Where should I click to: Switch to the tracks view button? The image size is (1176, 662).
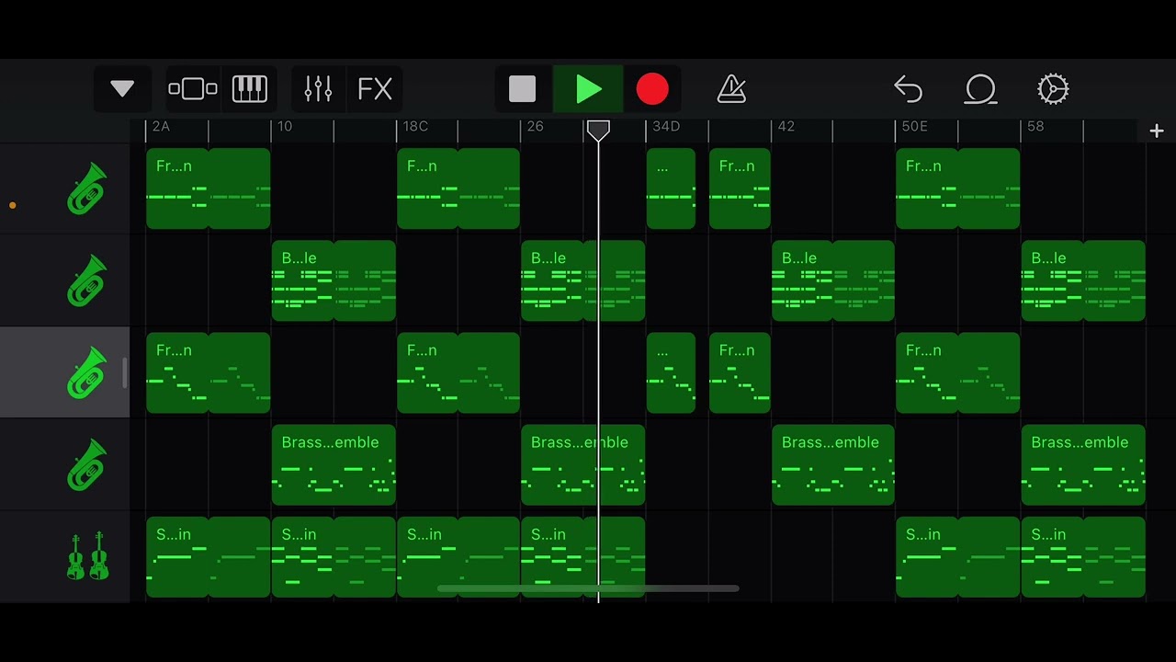[x=193, y=89]
